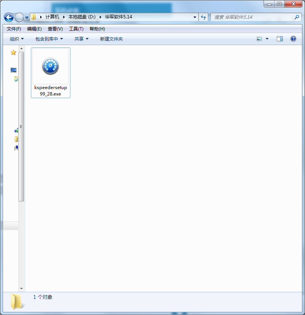Screen dimensions: 305x315
Task: Go back with the blue Back arrow
Action: point(9,17)
